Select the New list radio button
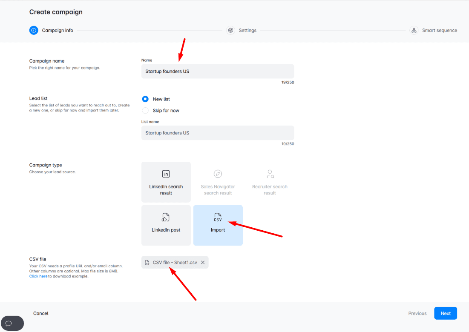Screen dimensions: 469x332 (145, 99)
